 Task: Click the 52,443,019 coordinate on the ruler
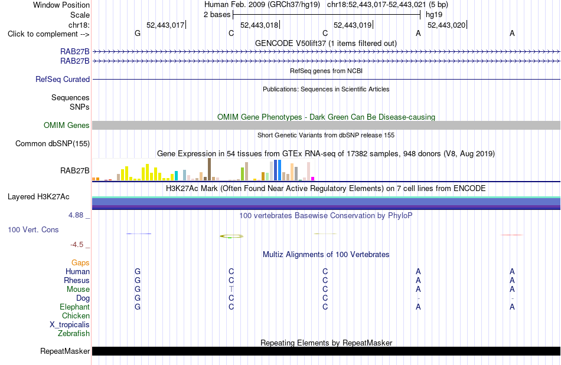353,25
